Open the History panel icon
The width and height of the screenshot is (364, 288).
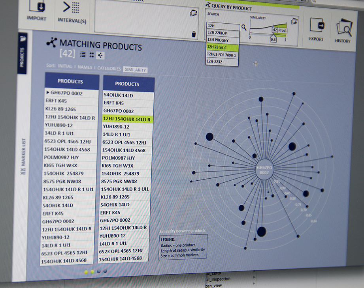click(344, 28)
